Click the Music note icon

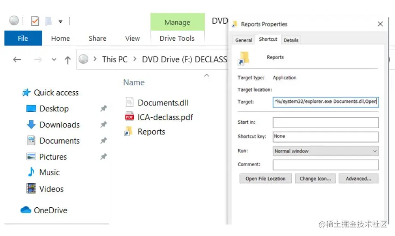(x=31, y=172)
